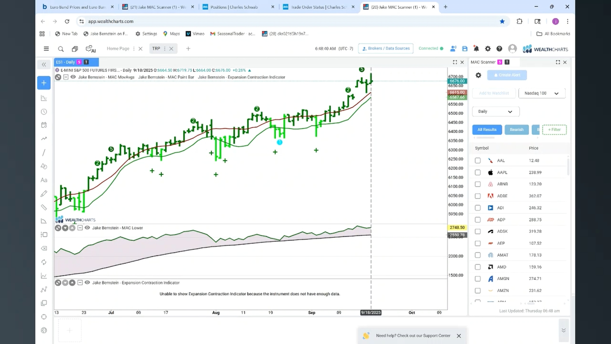Tick the ADI checkbox
This screenshot has width=611, height=344.
point(478,208)
